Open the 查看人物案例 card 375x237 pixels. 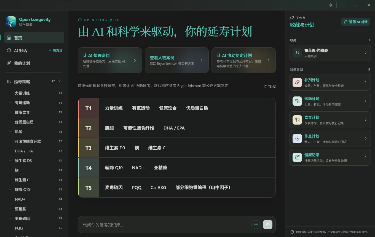click(176, 60)
